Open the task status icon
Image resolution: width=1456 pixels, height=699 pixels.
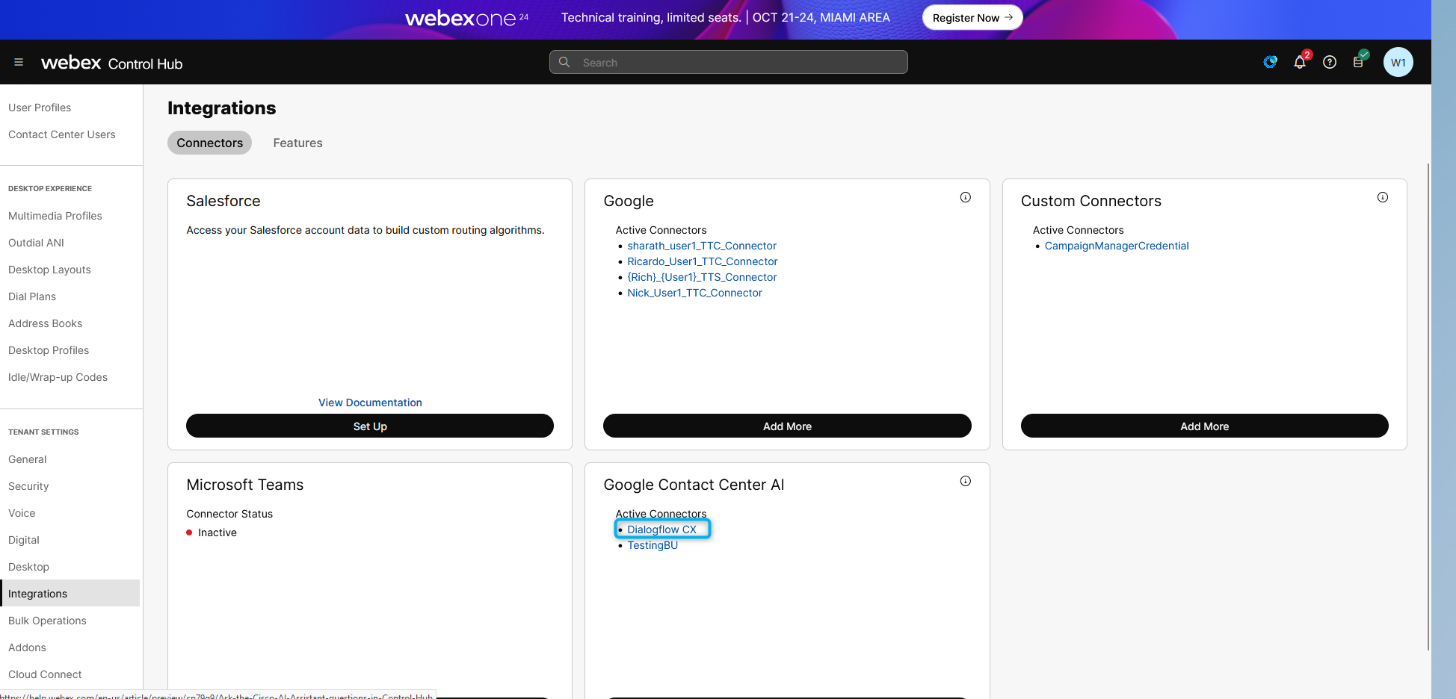click(1359, 62)
